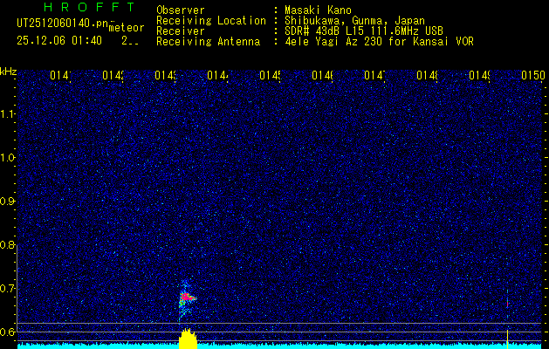Viewport: 549px width, 349px height.
Task: Click the 1.0 kHz frequency label
Action: click(8, 158)
